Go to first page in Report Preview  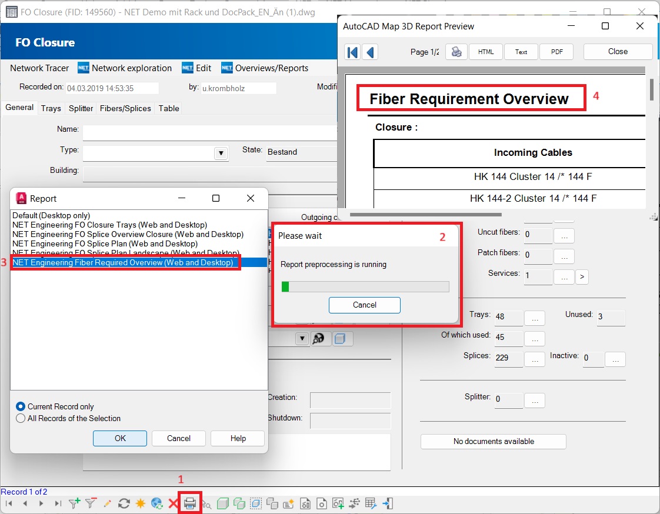tap(352, 52)
